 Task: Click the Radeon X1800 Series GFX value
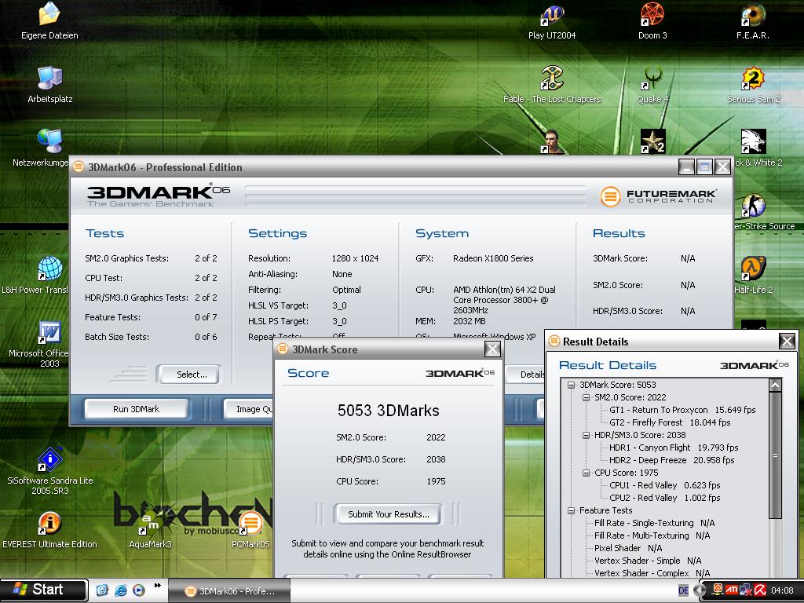pos(493,258)
